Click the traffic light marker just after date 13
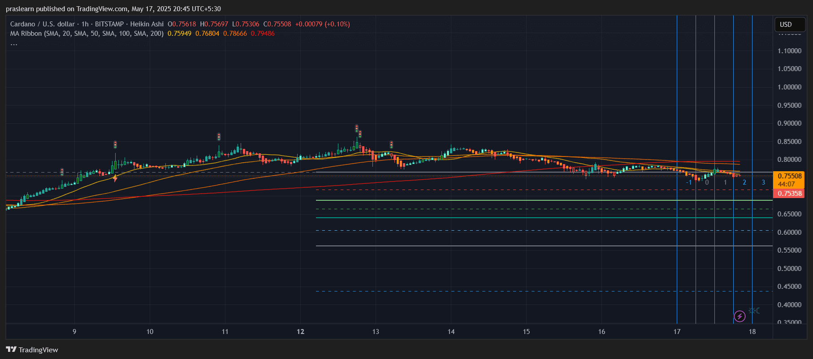The width and height of the screenshot is (813, 359). [x=391, y=144]
